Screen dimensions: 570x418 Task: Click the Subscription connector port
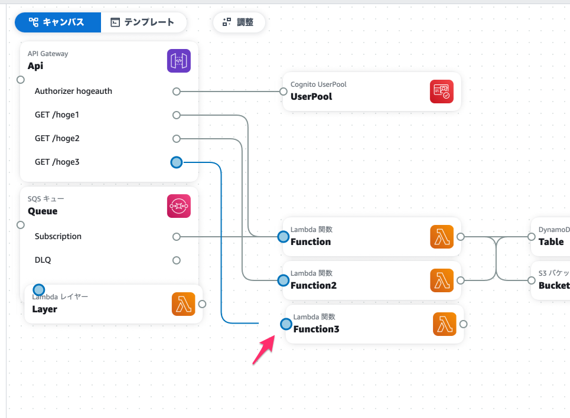(176, 237)
